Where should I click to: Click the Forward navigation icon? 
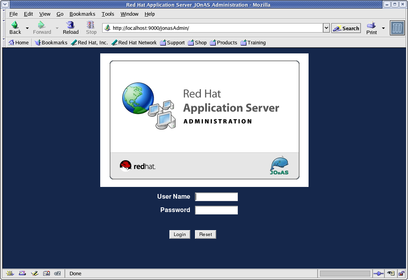(41, 25)
